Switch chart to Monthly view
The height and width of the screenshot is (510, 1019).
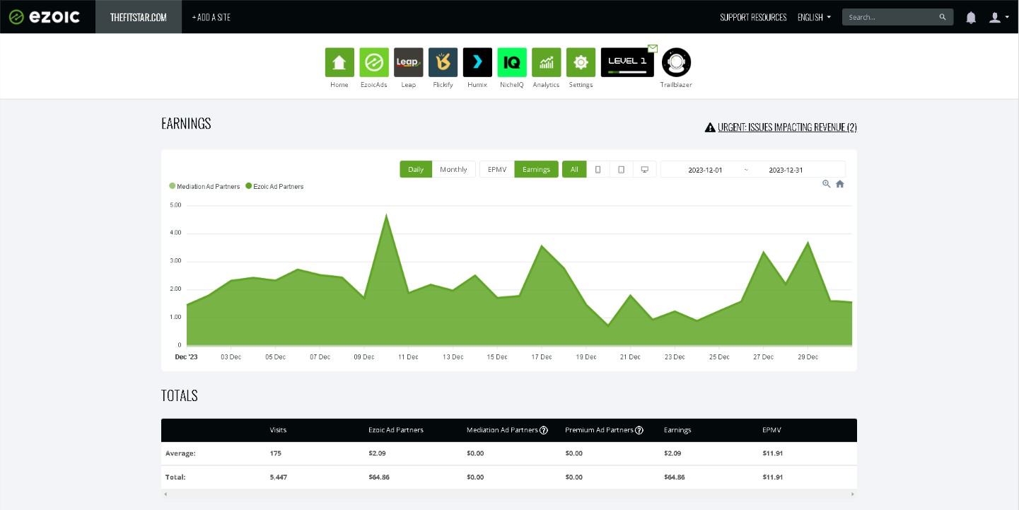tap(453, 169)
